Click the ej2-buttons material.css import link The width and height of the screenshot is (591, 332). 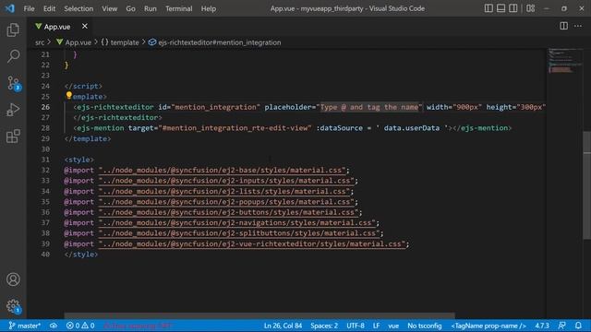tap(229, 212)
